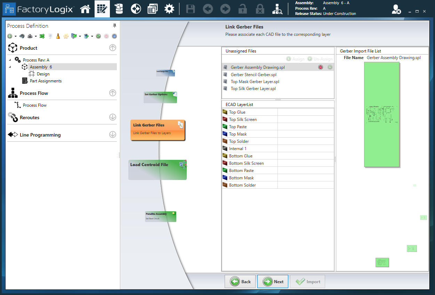Select Part Assignments in the tree

[46, 81]
